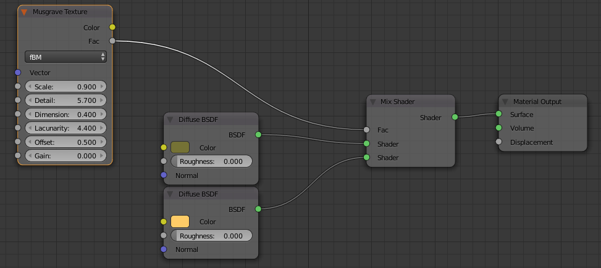Click the Dimension value field 0.400
The image size is (601, 268).
65,115
